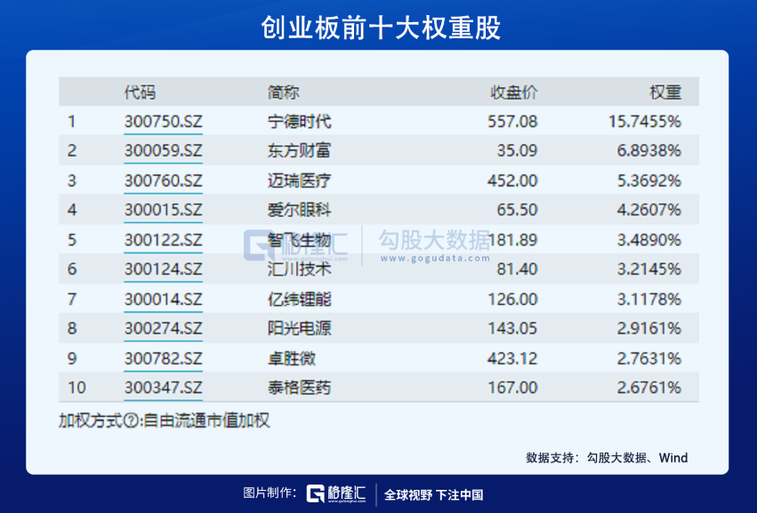Open stock code 300014.SZ link
Viewport: 757px width, 513px height.
tap(163, 300)
